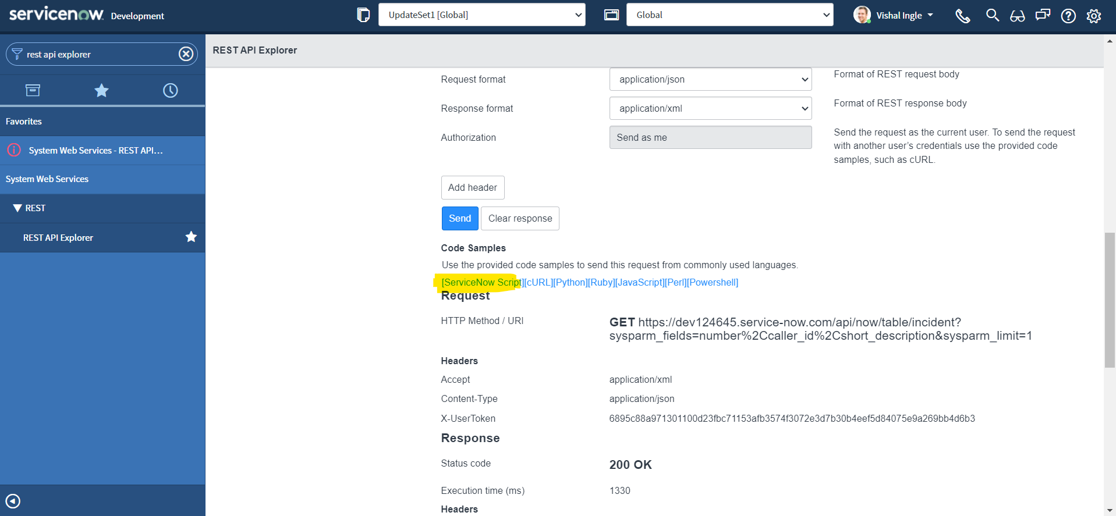The width and height of the screenshot is (1116, 516).
Task: Open UpdateSet1 [Global] dropdown
Action: [x=481, y=15]
